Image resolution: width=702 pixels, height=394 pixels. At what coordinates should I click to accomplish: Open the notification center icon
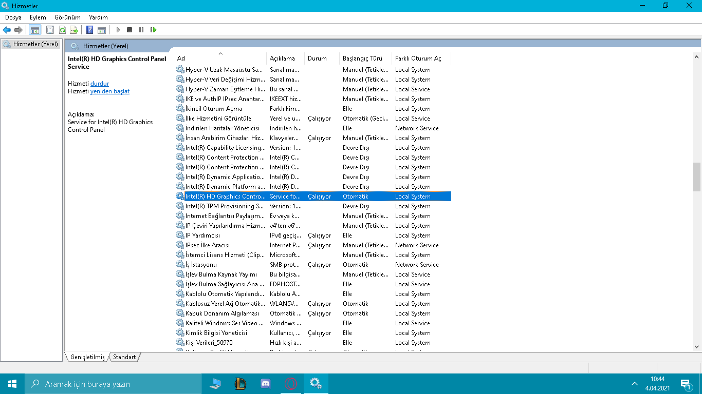[x=686, y=384]
